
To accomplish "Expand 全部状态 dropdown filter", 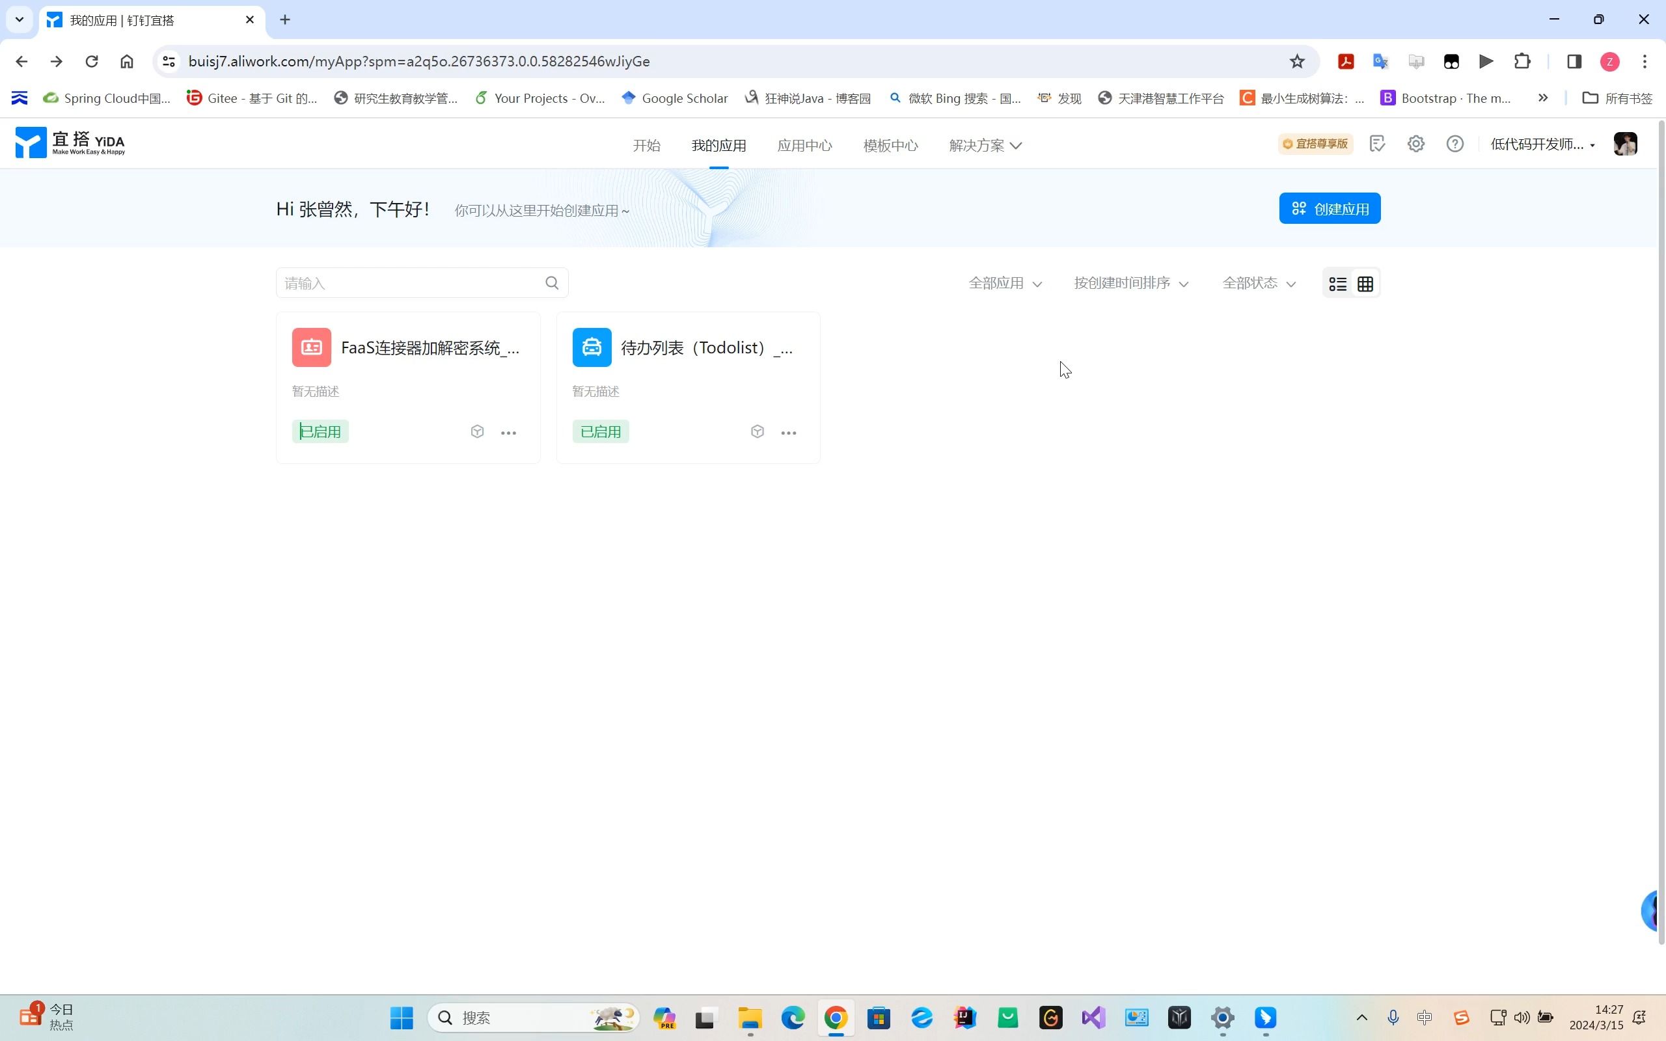I will (1258, 283).
